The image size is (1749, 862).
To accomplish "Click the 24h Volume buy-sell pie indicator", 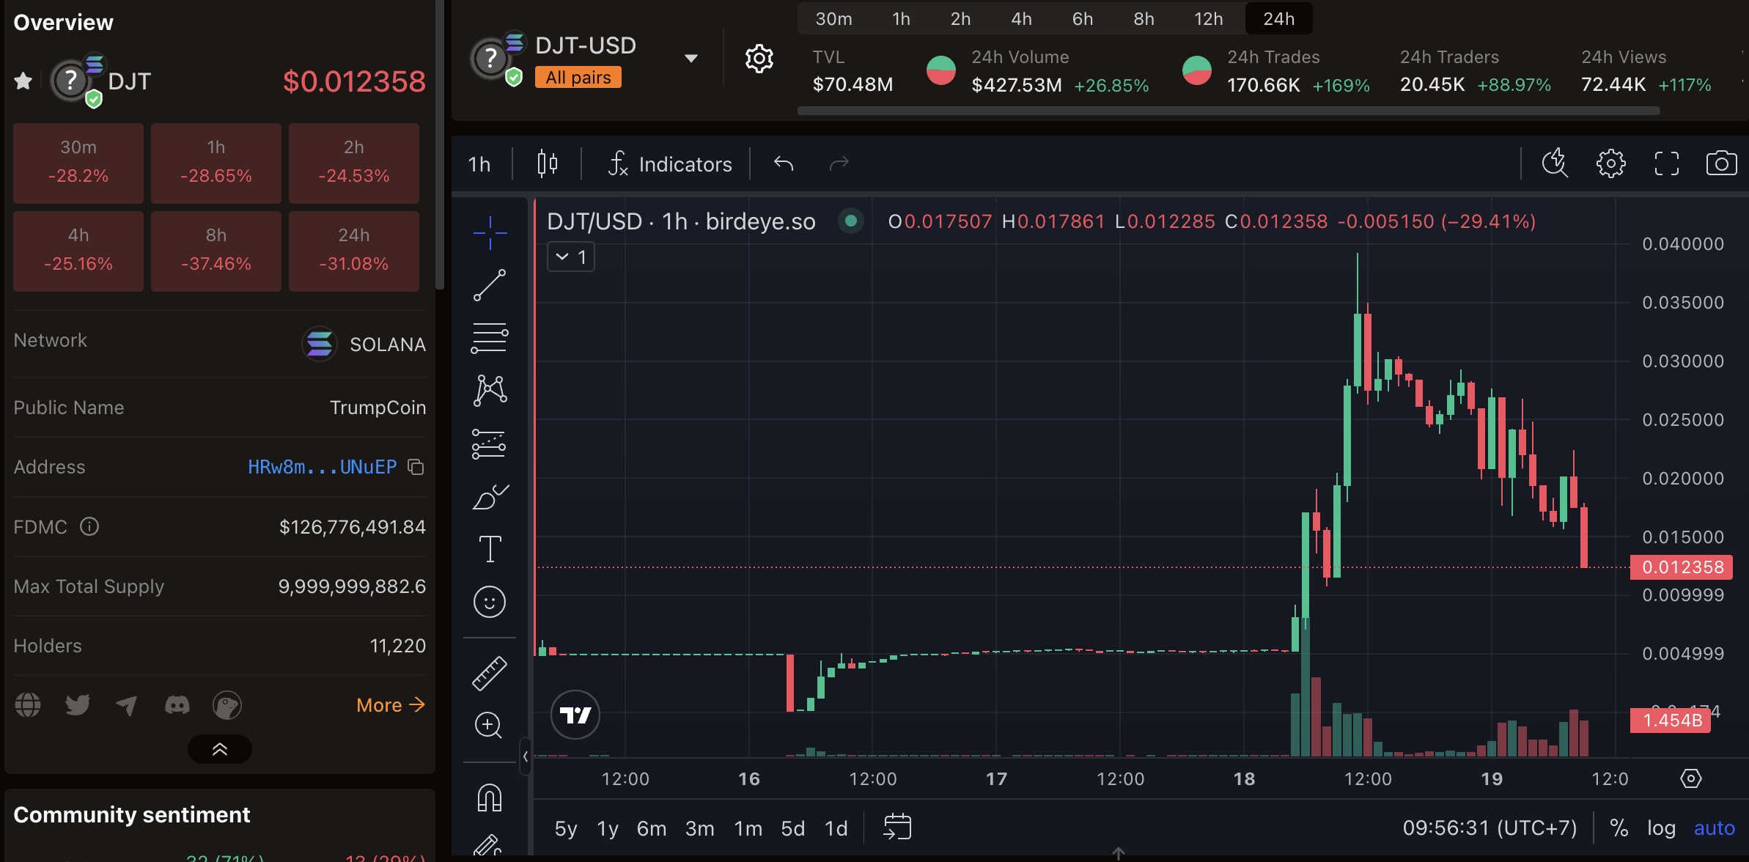I will (x=941, y=70).
